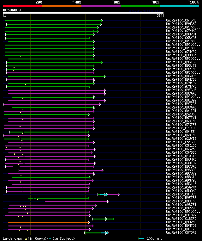Select the UniRef100_A7NYP4 label
Viewport: 202px width, 241px height.
coord(181,83)
